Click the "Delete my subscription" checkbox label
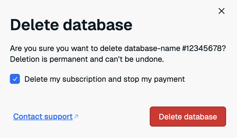237x138 pixels. pos(105,79)
